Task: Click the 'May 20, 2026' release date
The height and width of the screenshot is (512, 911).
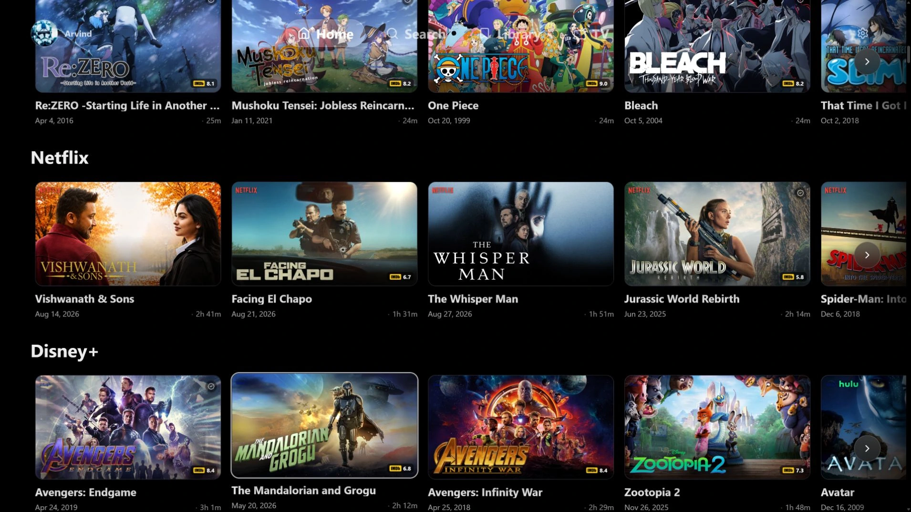Action: (x=254, y=506)
